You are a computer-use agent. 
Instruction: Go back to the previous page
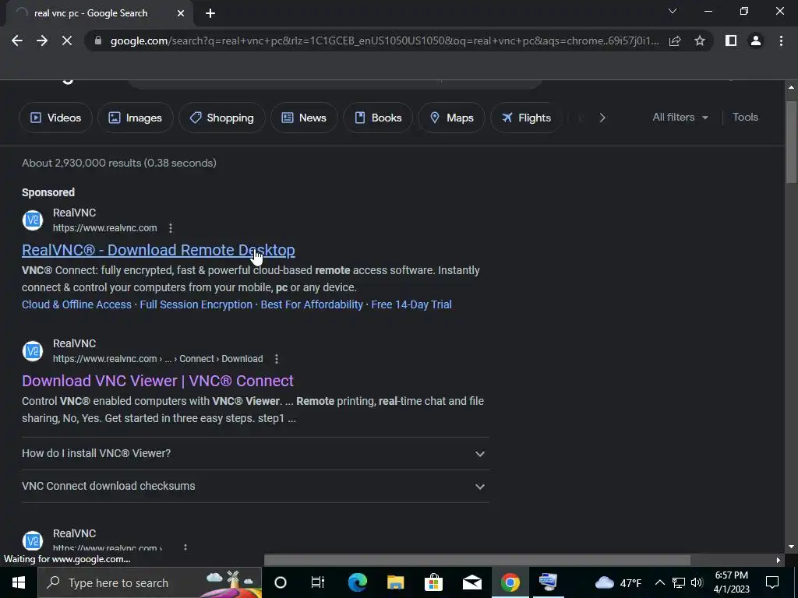[x=17, y=40]
